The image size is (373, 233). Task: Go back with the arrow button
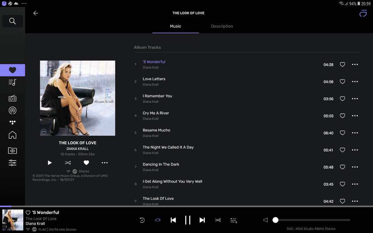coord(36,13)
